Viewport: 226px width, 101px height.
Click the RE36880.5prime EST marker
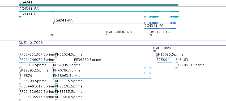tap(75, 62)
